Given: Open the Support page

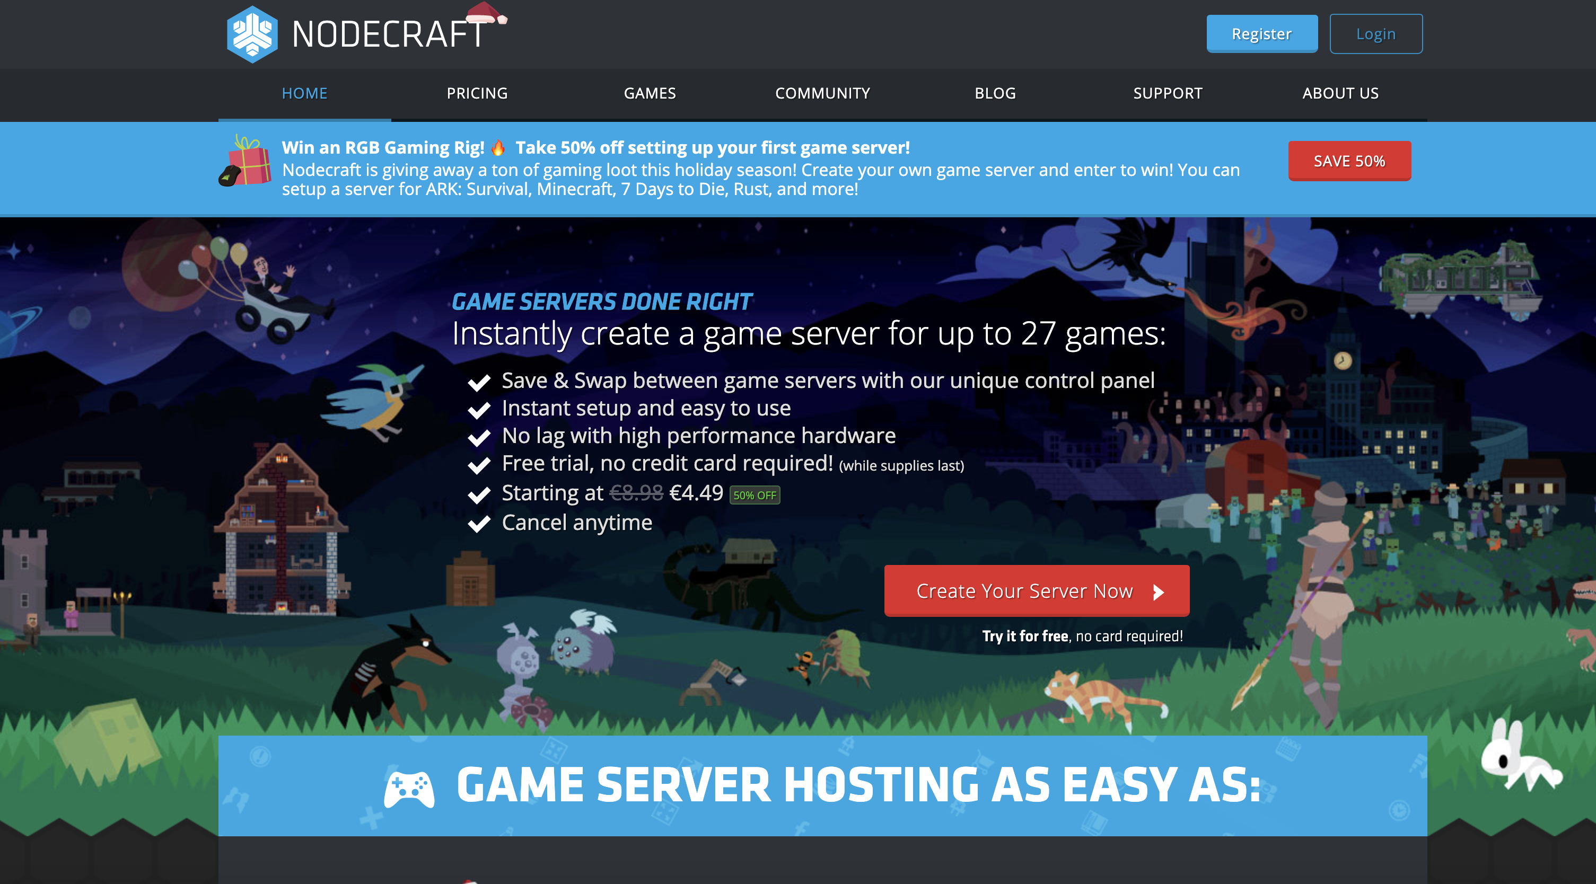Looking at the screenshot, I should pos(1167,94).
